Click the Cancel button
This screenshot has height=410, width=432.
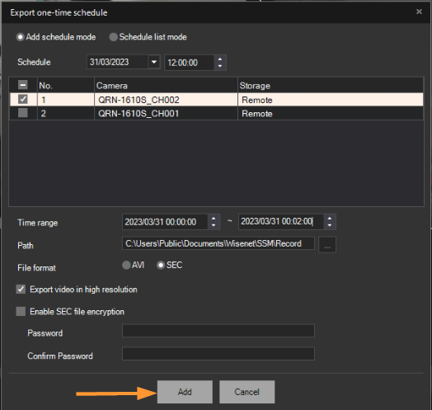coord(247,392)
